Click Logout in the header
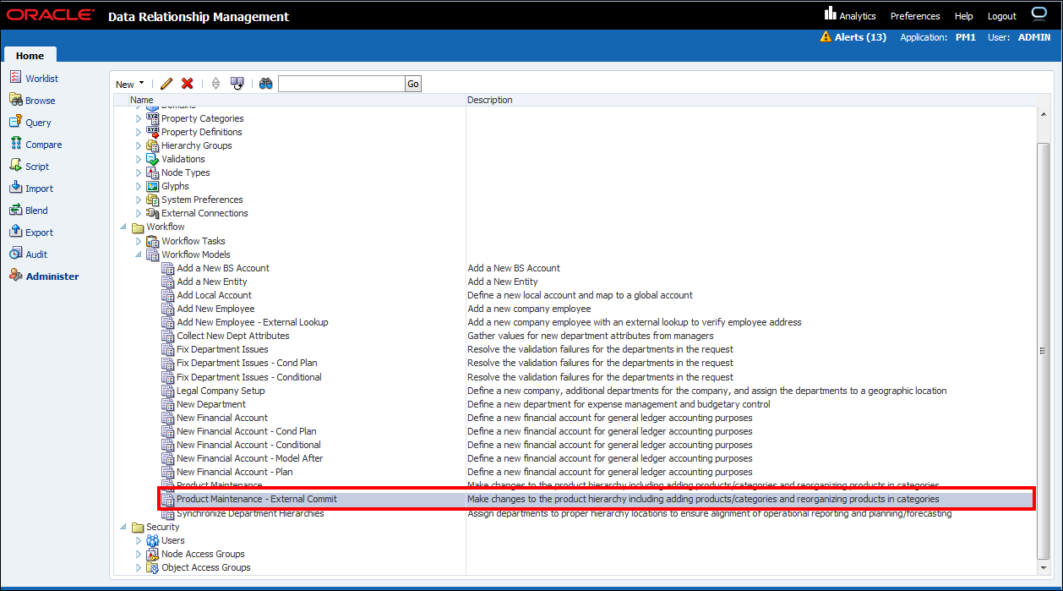This screenshot has width=1063, height=591. 1002,16
